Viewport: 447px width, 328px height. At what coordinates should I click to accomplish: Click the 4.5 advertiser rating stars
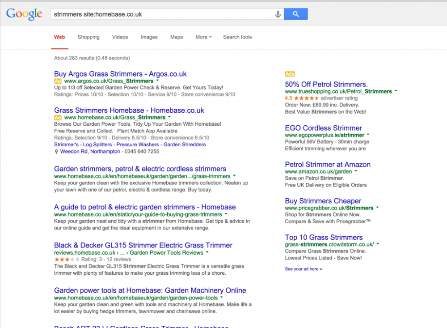coord(306,98)
